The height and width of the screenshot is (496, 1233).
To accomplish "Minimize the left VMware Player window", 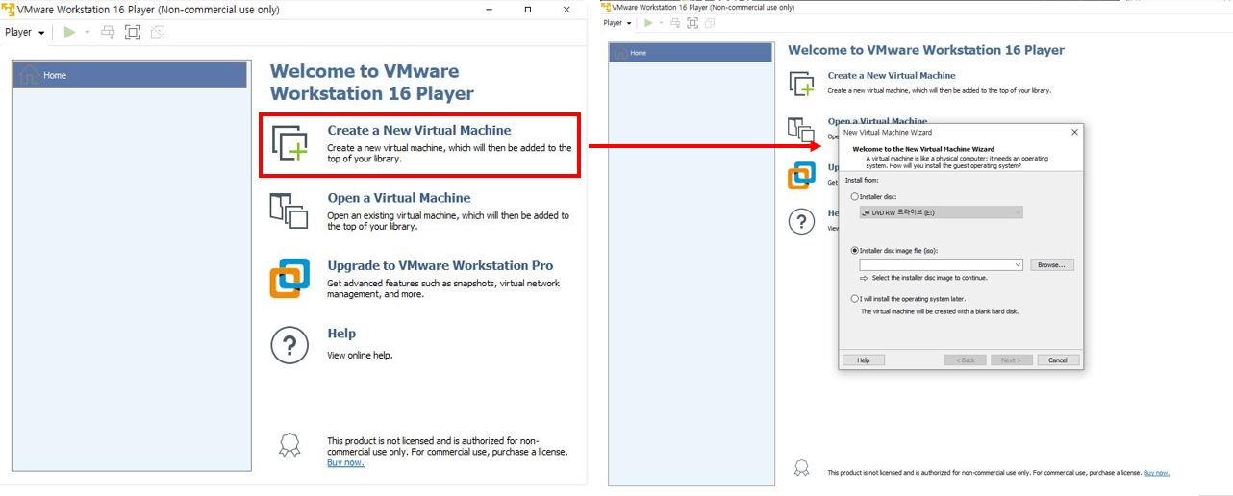I will point(489,9).
